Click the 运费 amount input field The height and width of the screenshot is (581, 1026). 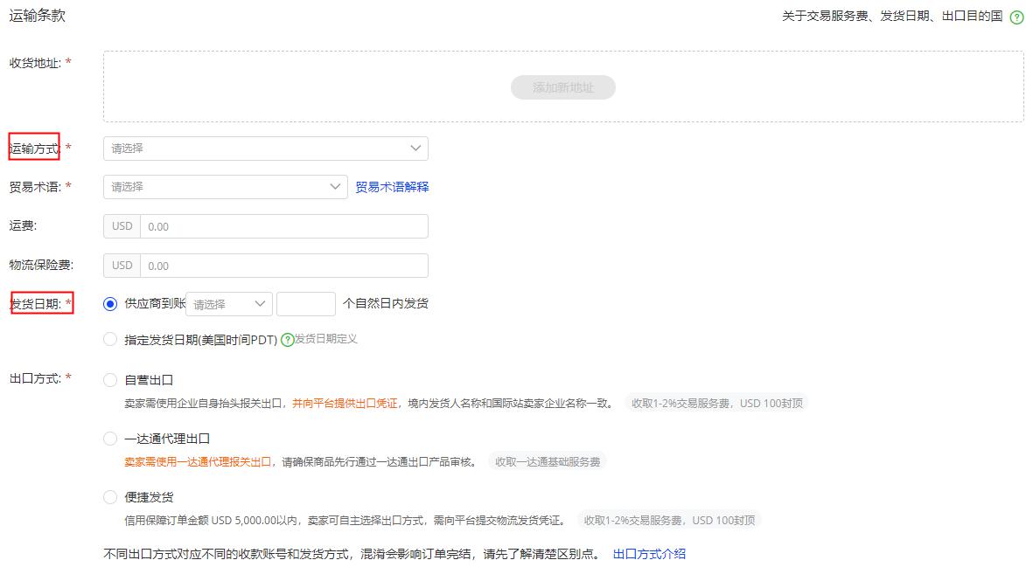click(284, 226)
